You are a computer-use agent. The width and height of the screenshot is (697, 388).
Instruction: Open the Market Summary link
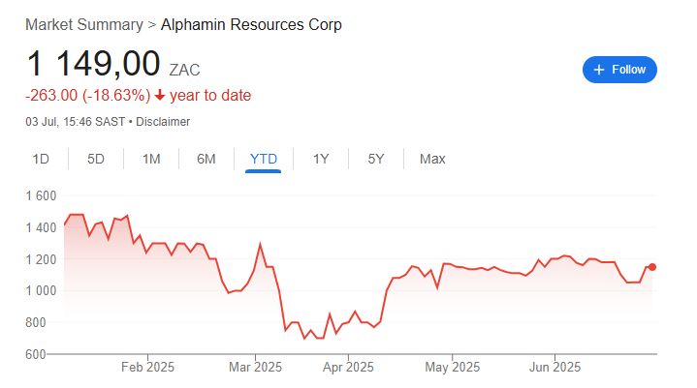[x=84, y=24]
